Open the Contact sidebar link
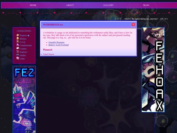The width and height of the screenshot is (177, 133). point(23,49)
